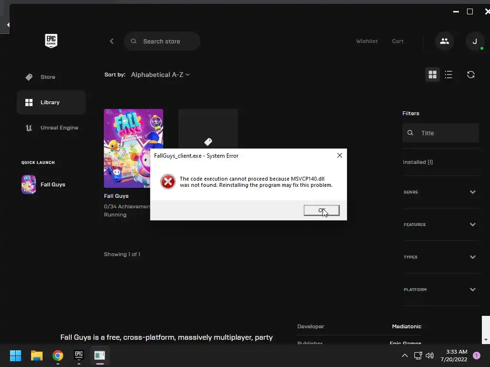Image resolution: width=490 pixels, height=367 pixels.
Task: Open Google Chrome from the taskbar
Action: click(58, 356)
